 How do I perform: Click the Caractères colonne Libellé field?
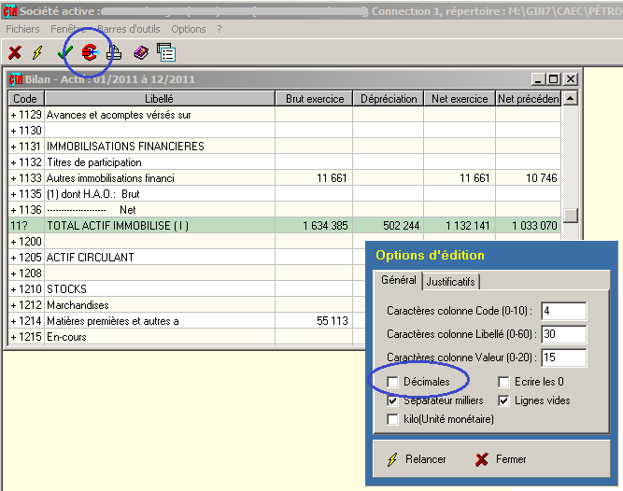(x=563, y=334)
